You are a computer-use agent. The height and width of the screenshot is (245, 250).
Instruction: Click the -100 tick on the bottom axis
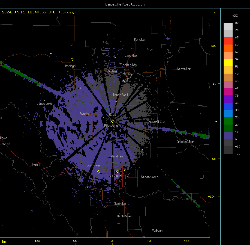(x=36, y=241)
